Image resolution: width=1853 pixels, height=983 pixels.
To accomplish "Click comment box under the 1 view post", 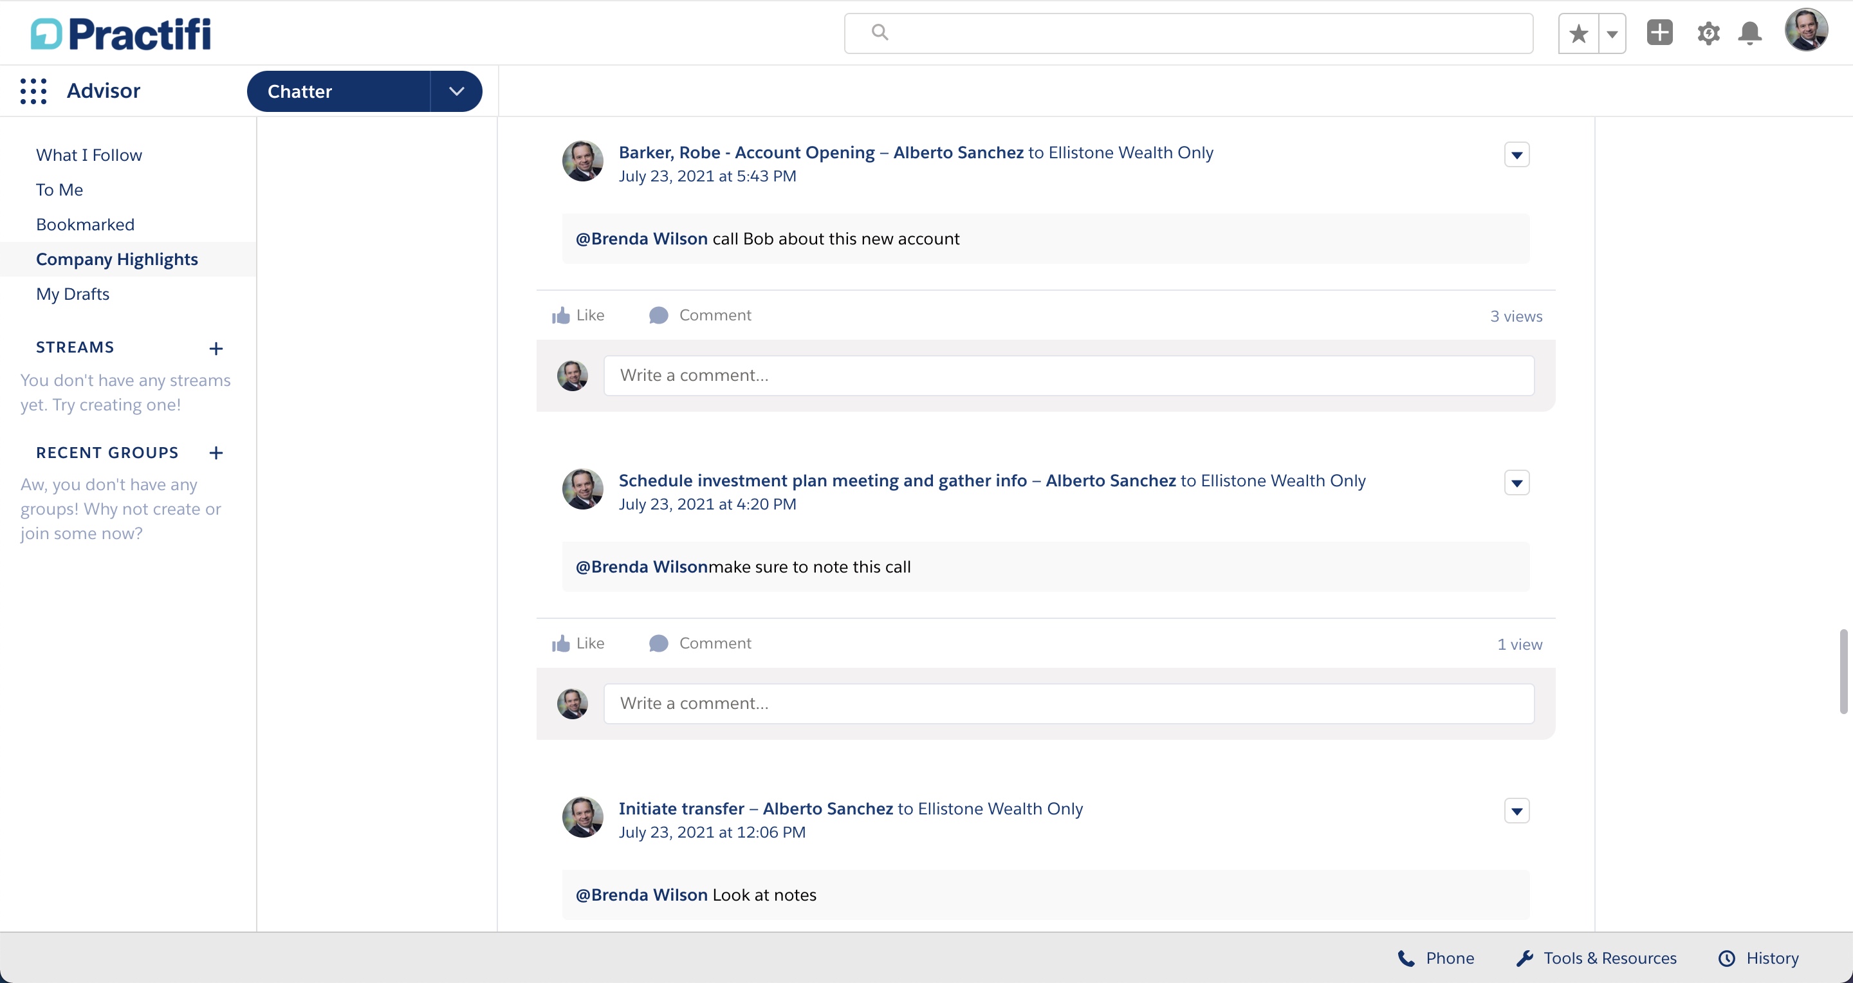I will click(1069, 703).
